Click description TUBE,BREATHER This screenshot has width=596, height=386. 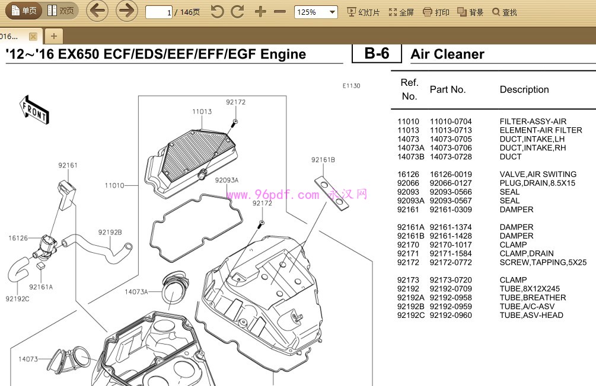point(533,298)
